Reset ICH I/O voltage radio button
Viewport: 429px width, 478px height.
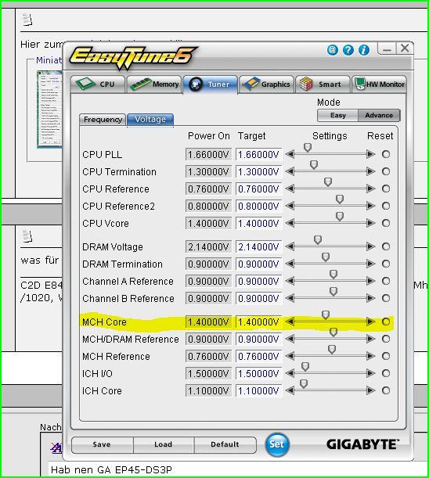386,373
